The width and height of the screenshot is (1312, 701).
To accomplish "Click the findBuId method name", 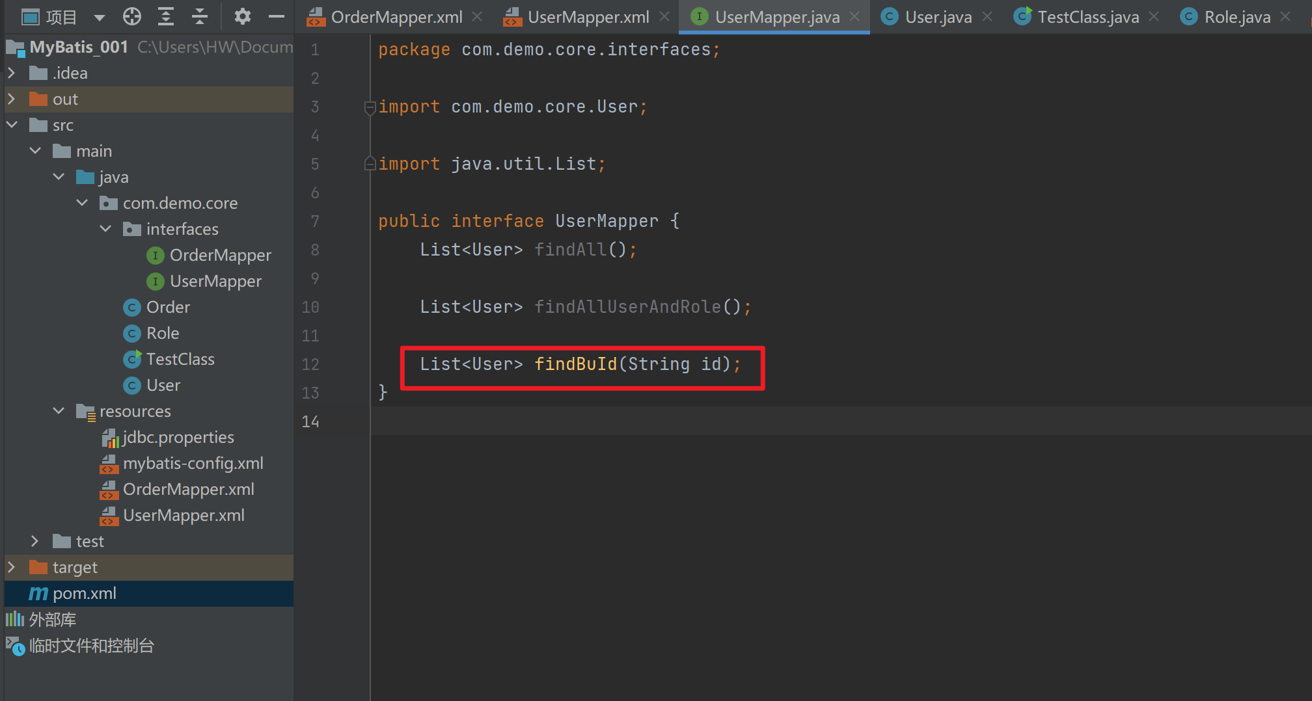I will click(x=575, y=364).
